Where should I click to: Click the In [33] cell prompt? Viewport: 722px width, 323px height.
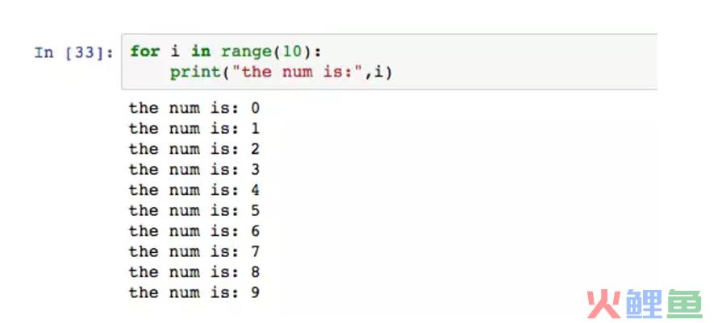coord(73,52)
